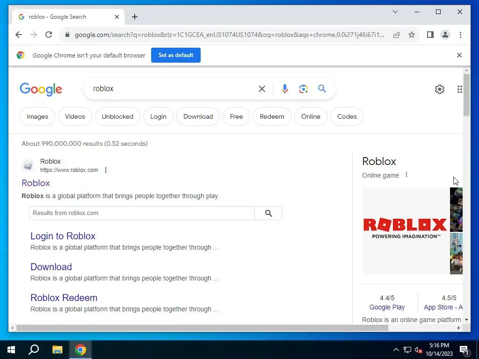
Task: Share this page icon in address bar
Action: point(397,35)
